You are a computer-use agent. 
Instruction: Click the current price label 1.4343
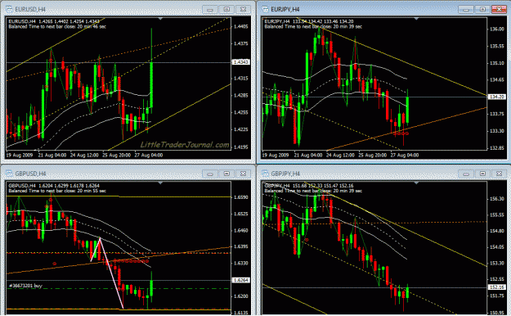(241, 62)
